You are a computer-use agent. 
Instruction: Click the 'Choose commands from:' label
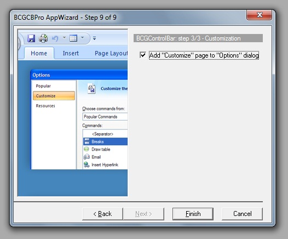(x=103, y=109)
